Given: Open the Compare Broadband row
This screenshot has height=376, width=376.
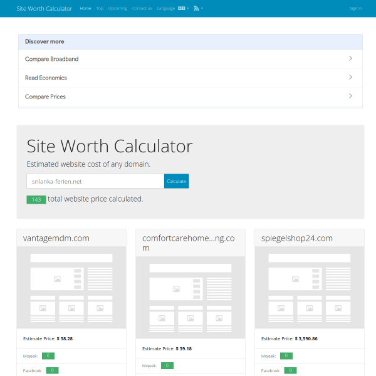Looking at the screenshot, I should point(191,59).
